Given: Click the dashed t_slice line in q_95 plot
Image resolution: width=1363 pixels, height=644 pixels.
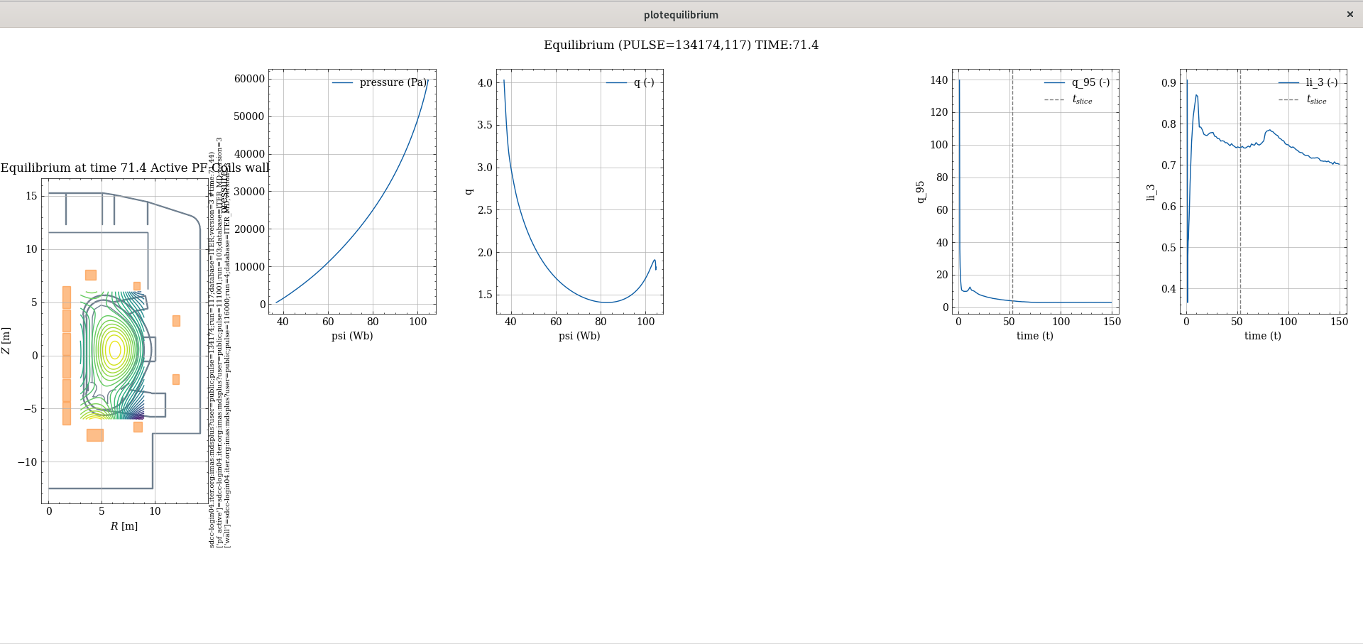Looking at the screenshot, I should pos(1012,192).
